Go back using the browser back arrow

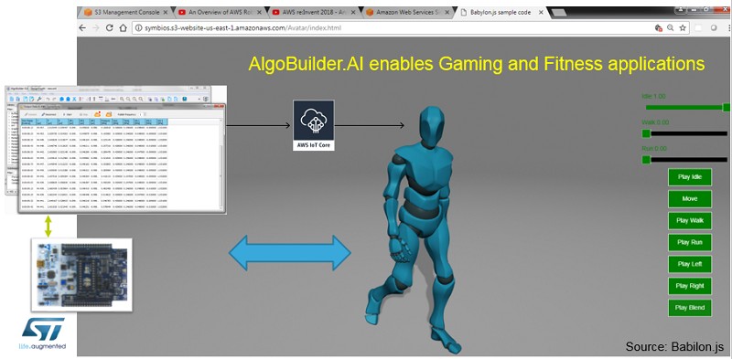(x=82, y=28)
